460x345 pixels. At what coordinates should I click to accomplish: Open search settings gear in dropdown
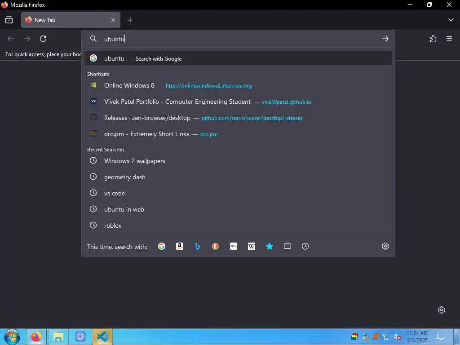[x=385, y=246]
